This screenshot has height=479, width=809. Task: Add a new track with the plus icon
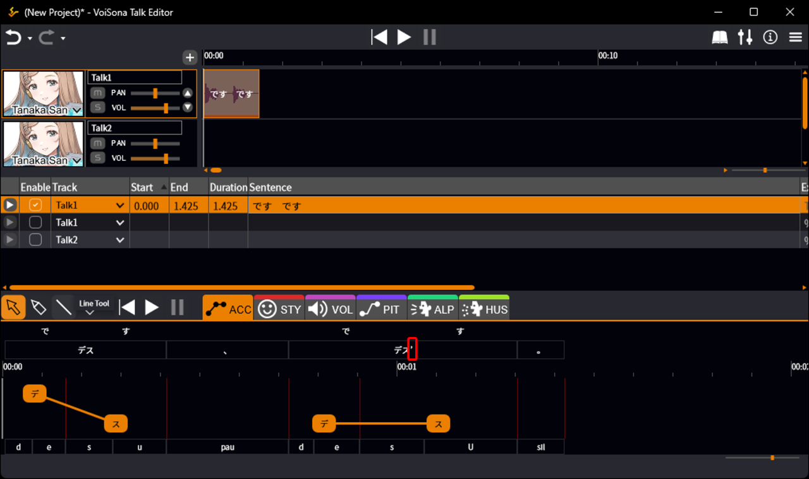(190, 57)
